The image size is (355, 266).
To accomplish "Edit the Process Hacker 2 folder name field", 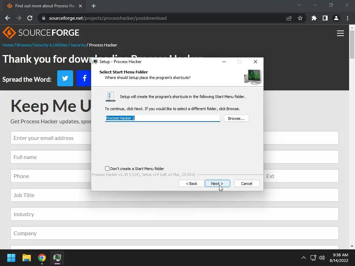I will click(x=162, y=118).
